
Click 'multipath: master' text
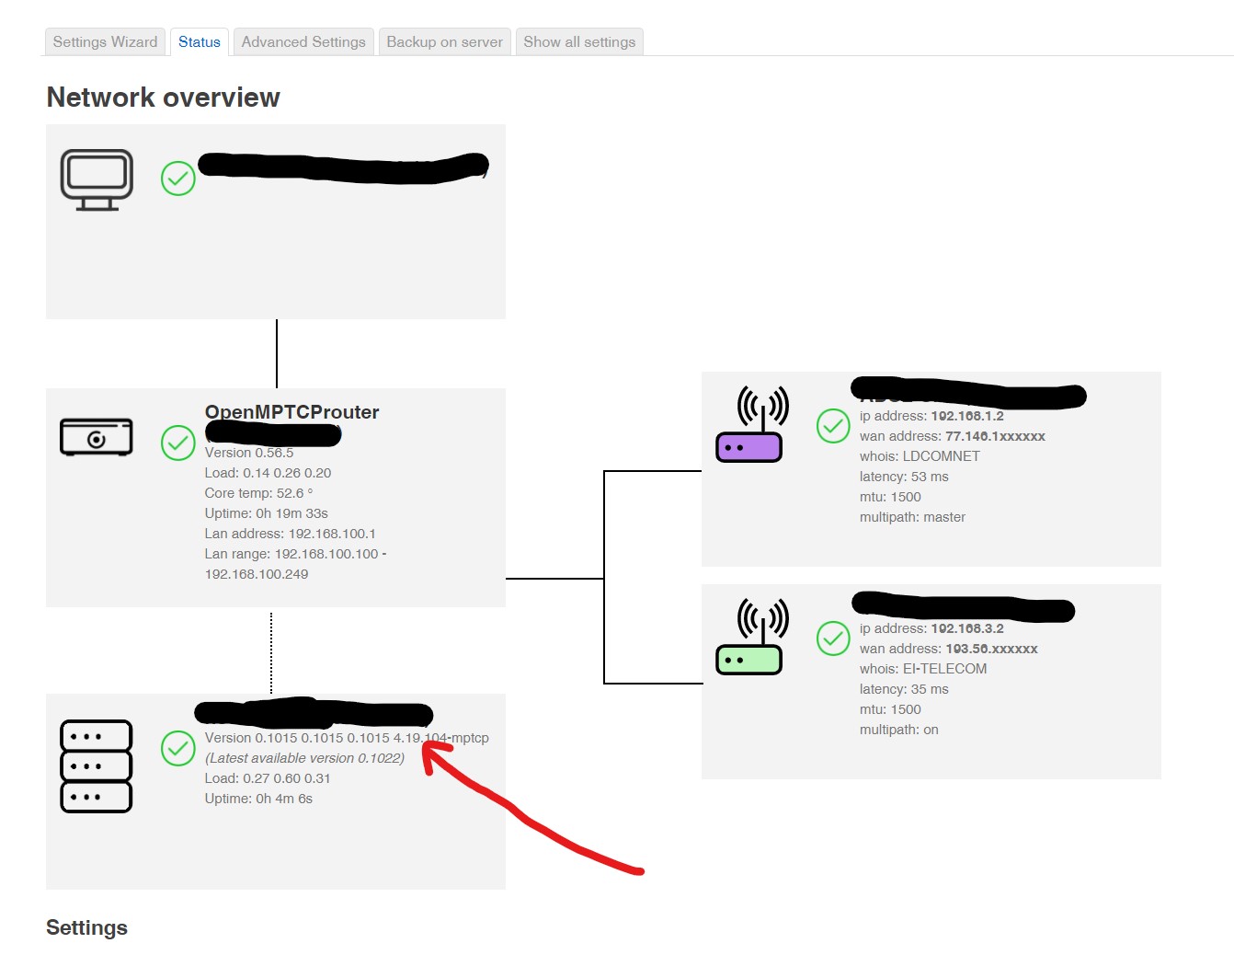pos(912,517)
